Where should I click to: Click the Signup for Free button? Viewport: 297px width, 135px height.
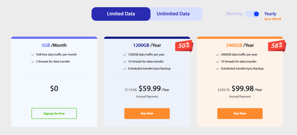54,114
